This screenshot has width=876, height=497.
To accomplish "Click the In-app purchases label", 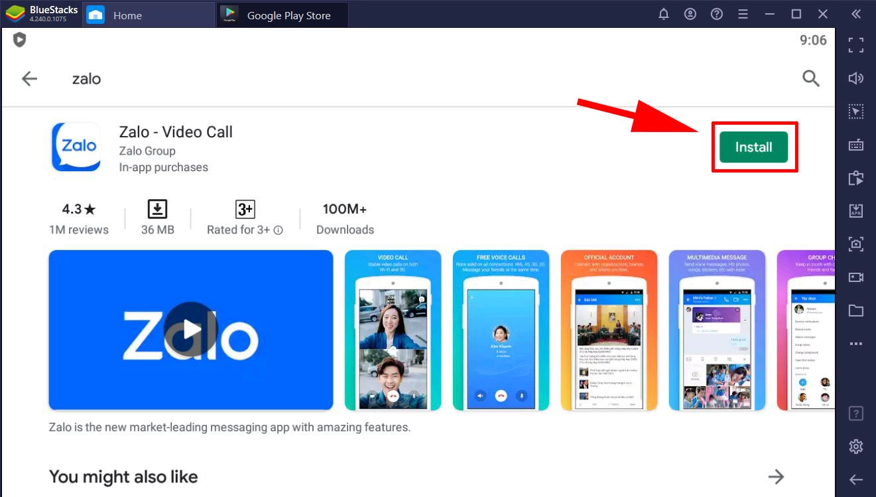I will coord(164,167).
